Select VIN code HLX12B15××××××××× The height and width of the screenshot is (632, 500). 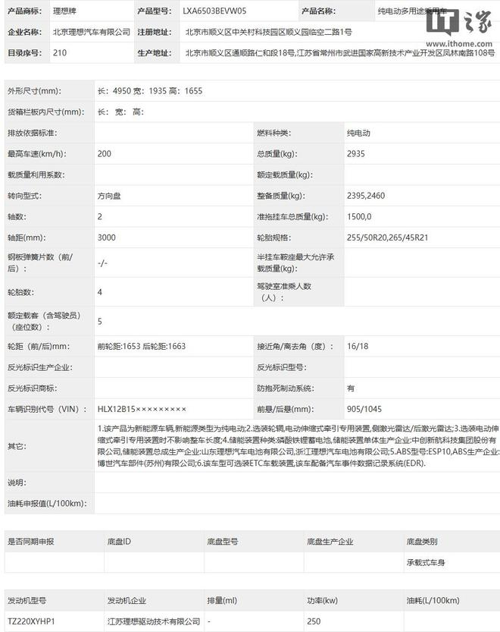(142, 409)
